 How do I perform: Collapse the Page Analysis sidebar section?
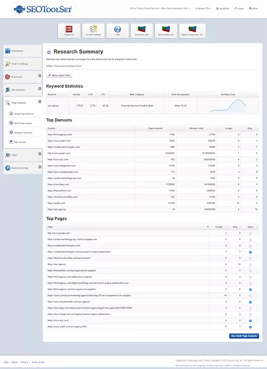pos(40,102)
